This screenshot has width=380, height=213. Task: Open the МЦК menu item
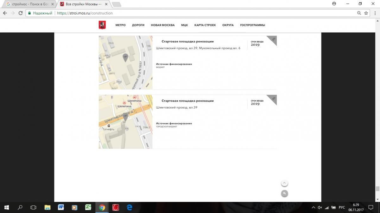184,25
